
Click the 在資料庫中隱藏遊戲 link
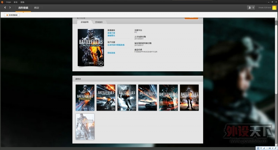116,45
